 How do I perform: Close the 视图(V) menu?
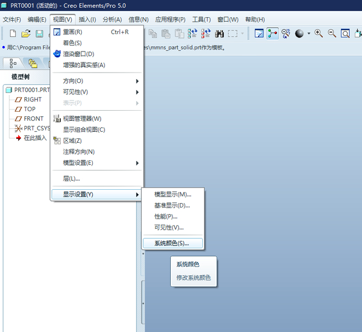coord(62,20)
